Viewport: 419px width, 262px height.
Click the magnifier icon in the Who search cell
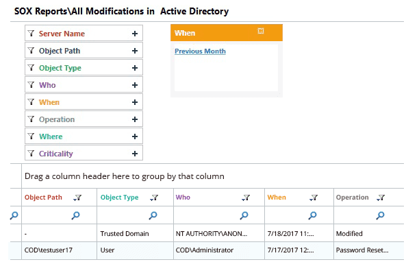[x=244, y=215]
